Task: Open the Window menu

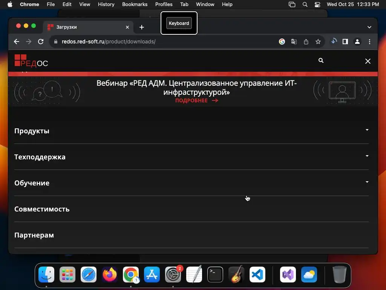Action: (x=205, y=5)
